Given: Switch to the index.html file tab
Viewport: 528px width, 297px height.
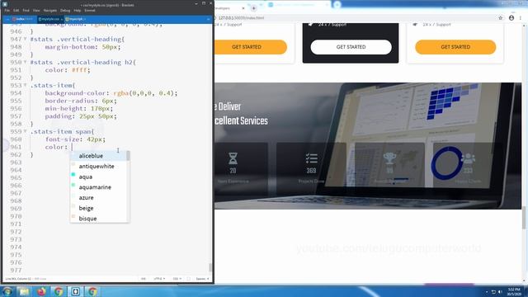Looking at the screenshot, I should (23, 19).
